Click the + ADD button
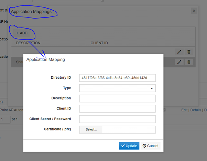Screen dimensions: 207x161 pos(22,33)
